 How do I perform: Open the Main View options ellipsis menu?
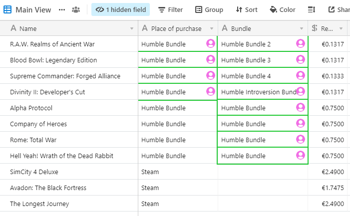pos(62,9)
